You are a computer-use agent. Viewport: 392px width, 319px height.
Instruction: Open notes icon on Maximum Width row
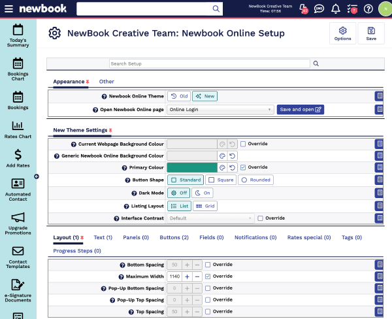click(x=379, y=277)
